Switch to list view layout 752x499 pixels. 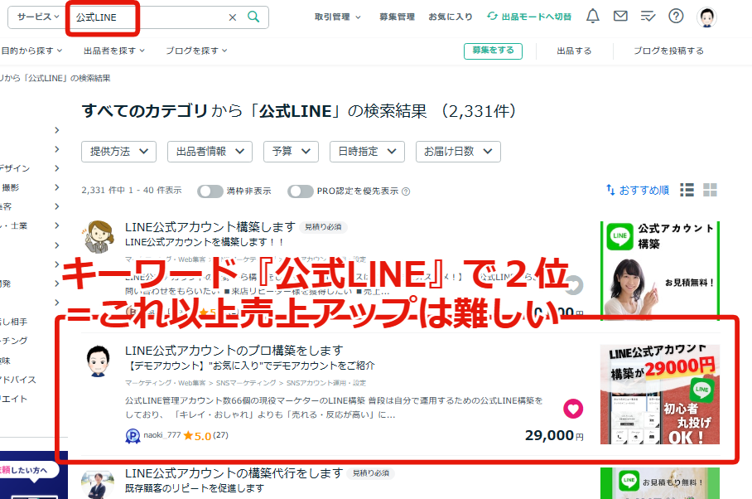pos(687,190)
